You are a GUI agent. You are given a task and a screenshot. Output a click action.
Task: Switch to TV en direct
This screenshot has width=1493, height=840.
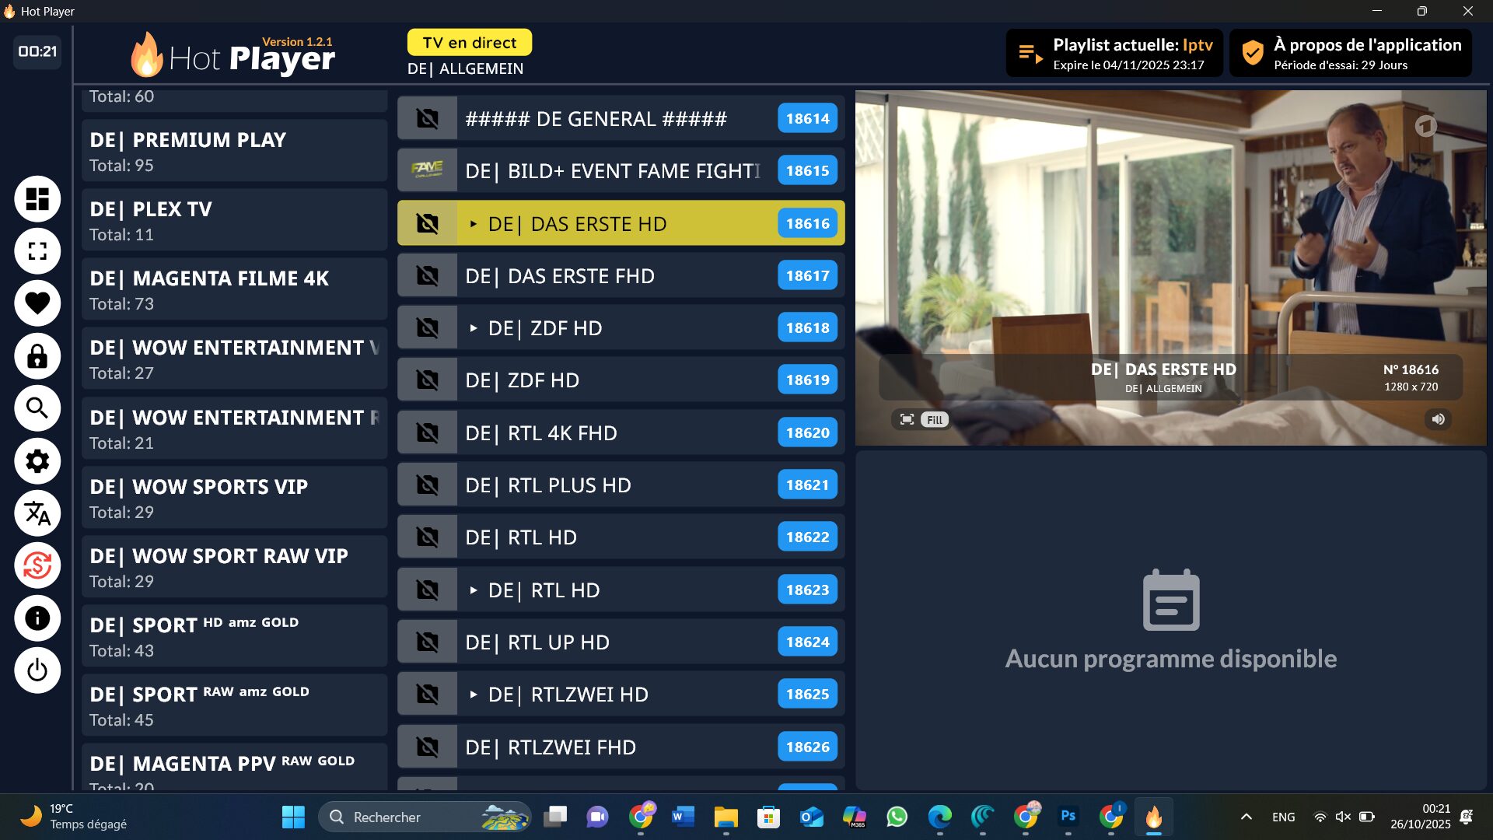469,43
